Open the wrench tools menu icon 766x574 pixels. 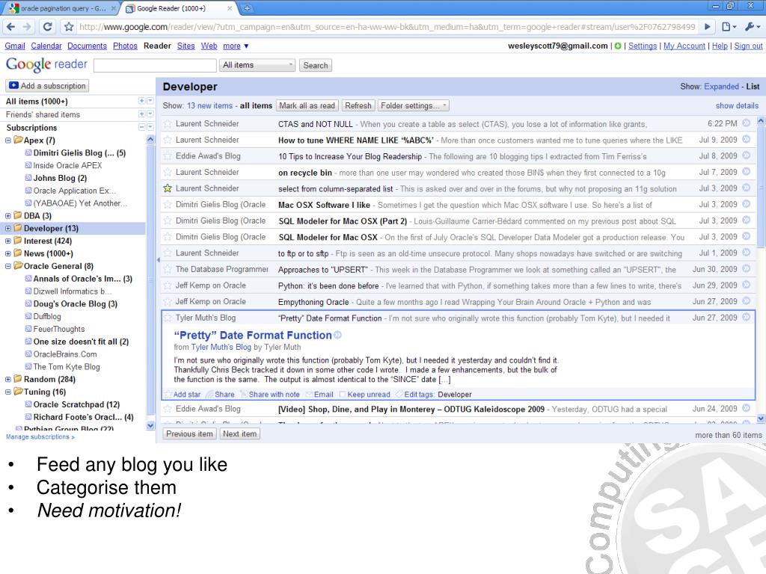[751, 27]
